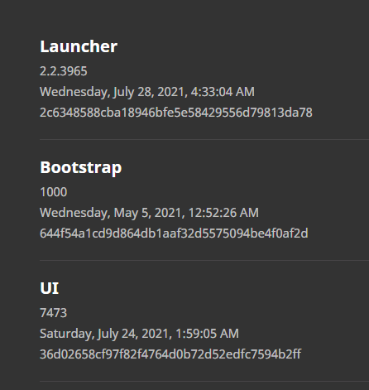Select UI version 7473 text
Screen dimensions: 369x390
point(54,313)
